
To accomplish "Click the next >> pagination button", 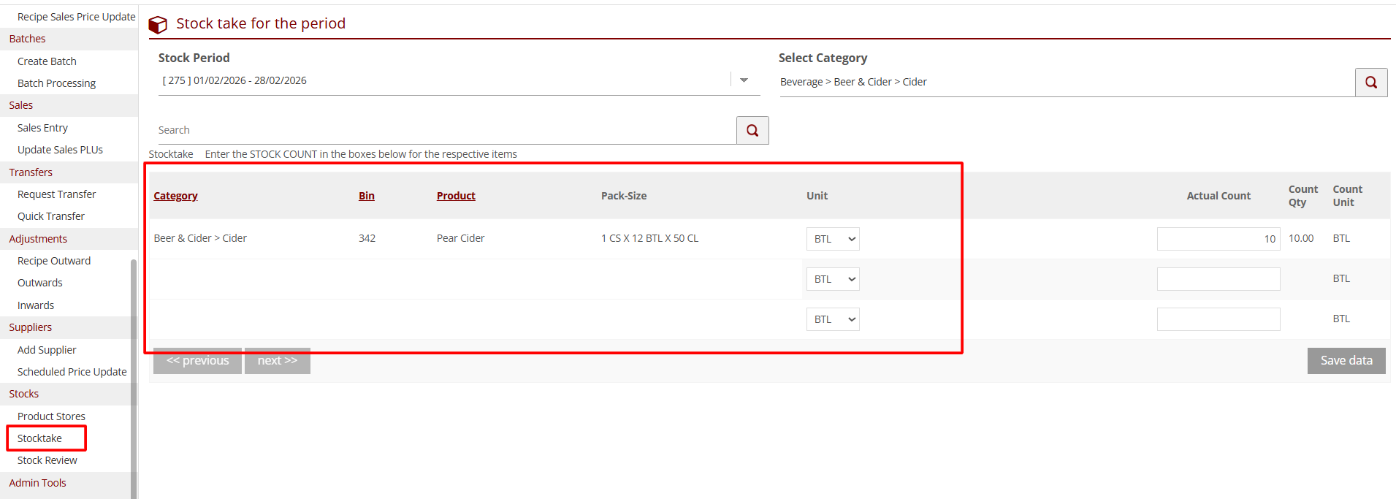I will [277, 361].
